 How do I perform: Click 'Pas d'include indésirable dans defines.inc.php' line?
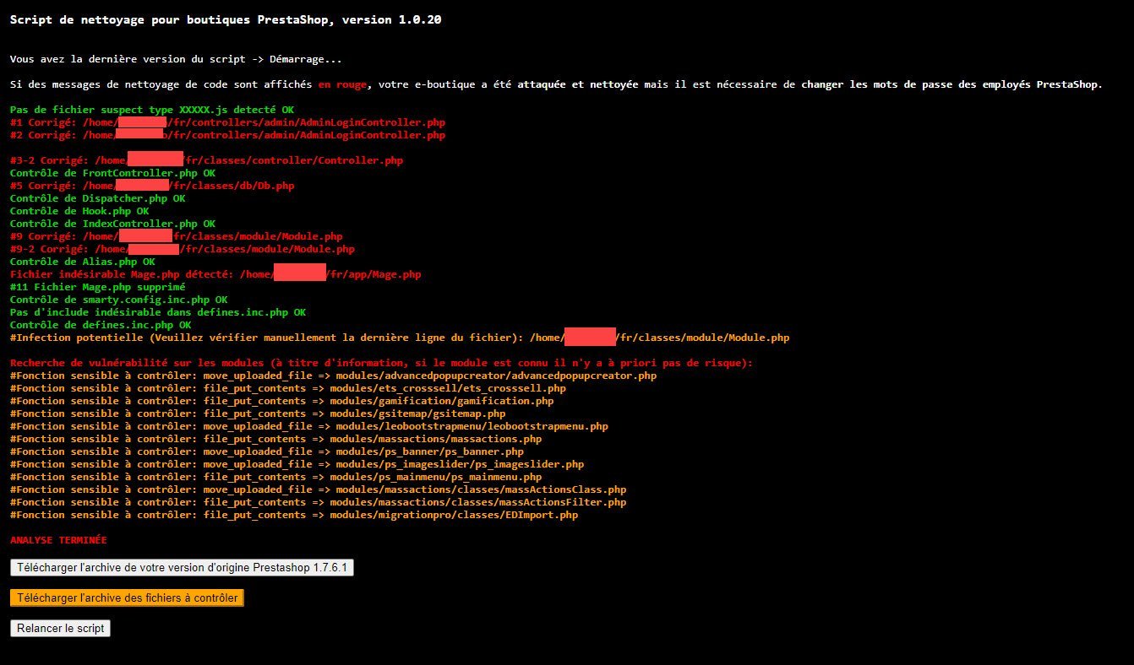coord(158,312)
